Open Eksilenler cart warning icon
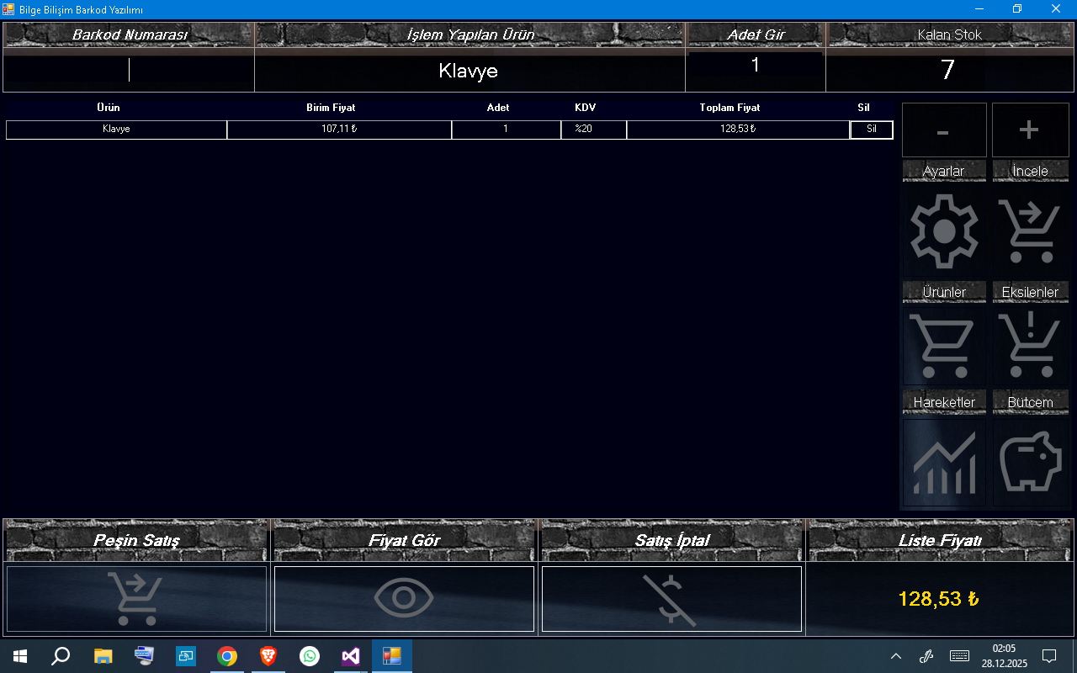Screen dimensions: 1077x673 tap(1030, 347)
